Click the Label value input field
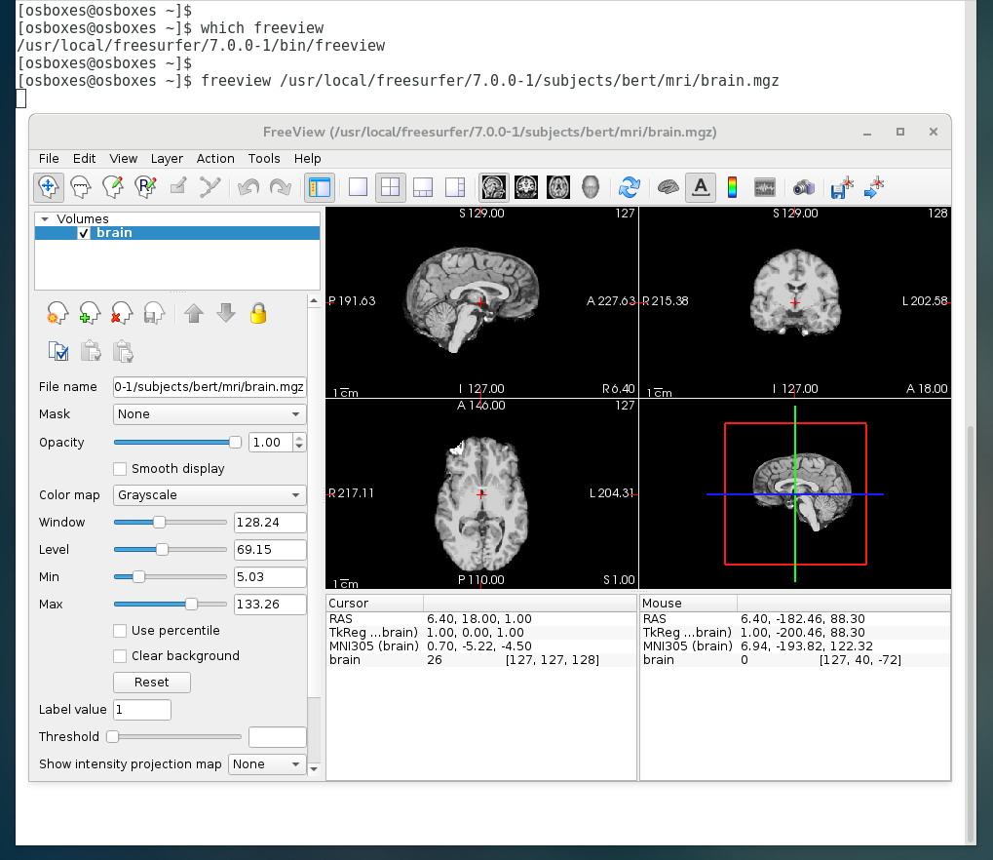The height and width of the screenshot is (860, 993). point(142,710)
